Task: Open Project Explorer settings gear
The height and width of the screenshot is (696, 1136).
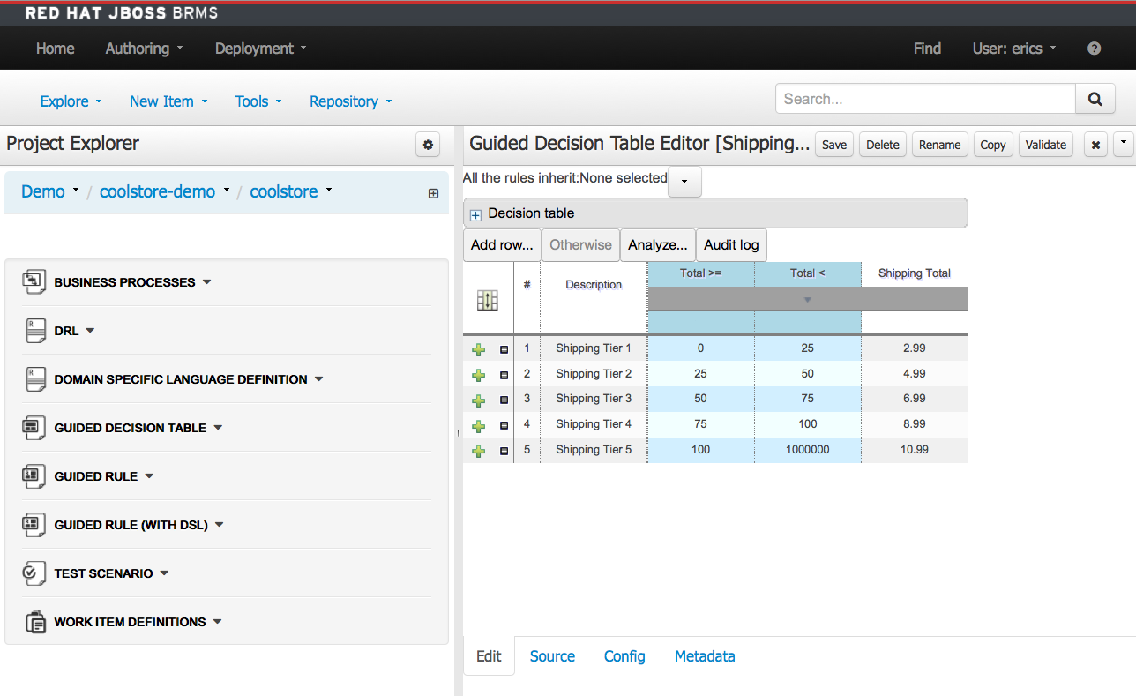Action: click(427, 144)
